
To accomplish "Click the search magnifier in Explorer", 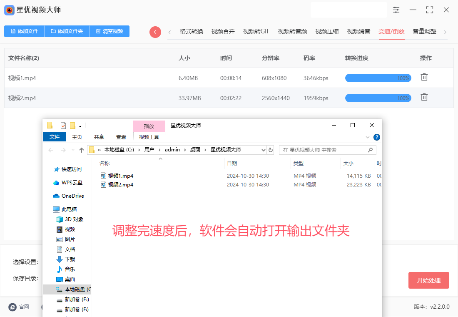I will [x=371, y=150].
